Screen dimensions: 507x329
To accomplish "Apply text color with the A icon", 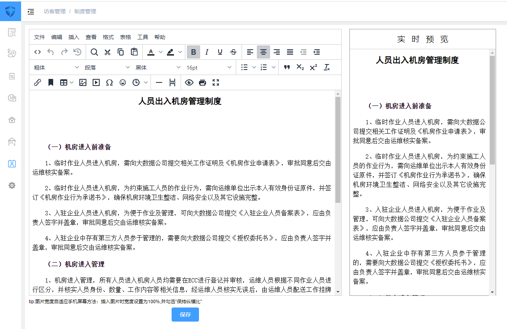I will [x=151, y=52].
